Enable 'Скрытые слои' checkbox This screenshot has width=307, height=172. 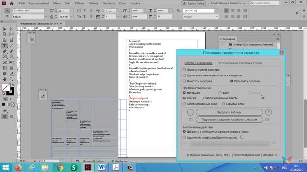pyautogui.click(x=224, y=104)
